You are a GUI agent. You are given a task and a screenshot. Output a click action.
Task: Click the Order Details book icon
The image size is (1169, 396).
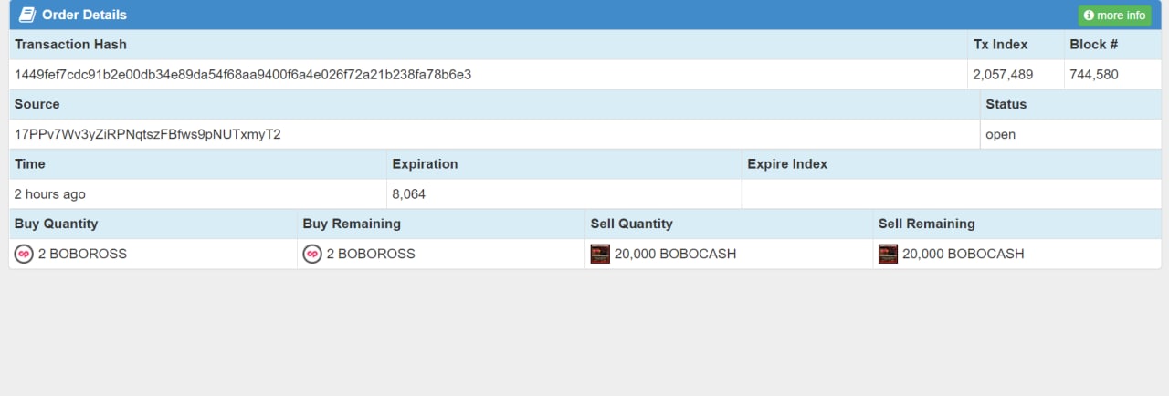(x=26, y=15)
